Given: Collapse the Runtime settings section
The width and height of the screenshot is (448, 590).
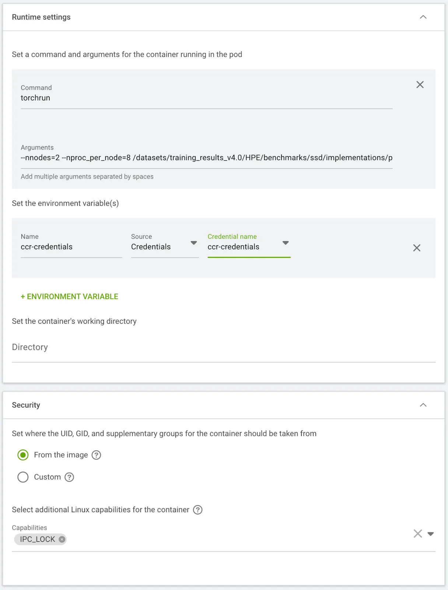Looking at the screenshot, I should 423,17.
